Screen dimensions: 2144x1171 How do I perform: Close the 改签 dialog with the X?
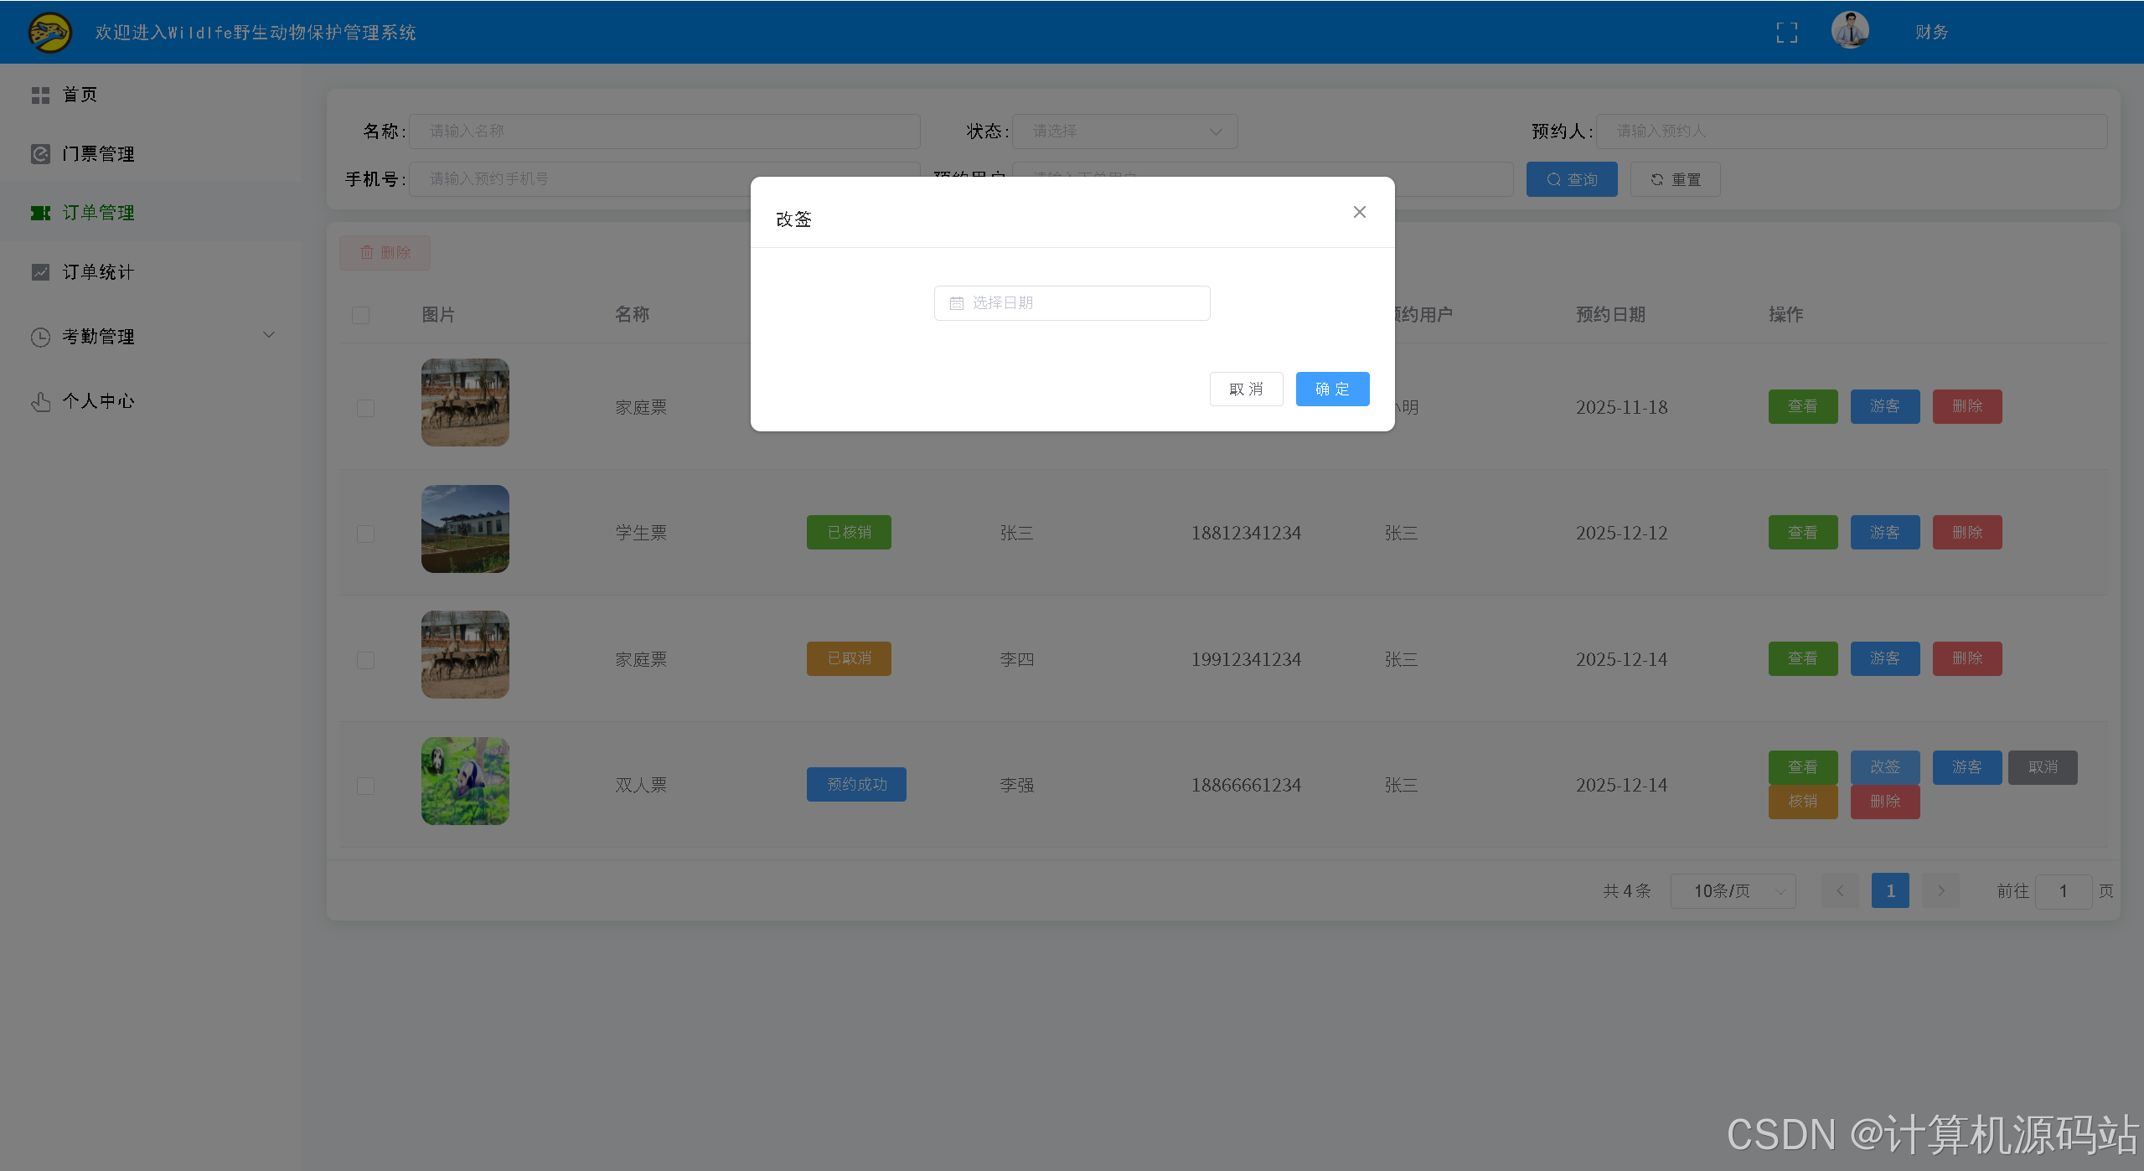[1360, 212]
